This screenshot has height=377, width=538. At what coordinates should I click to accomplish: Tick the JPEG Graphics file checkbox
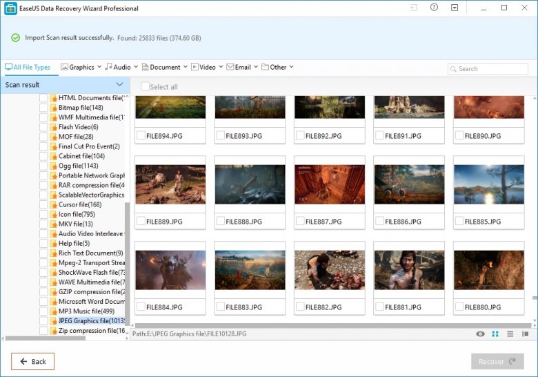[43, 321]
